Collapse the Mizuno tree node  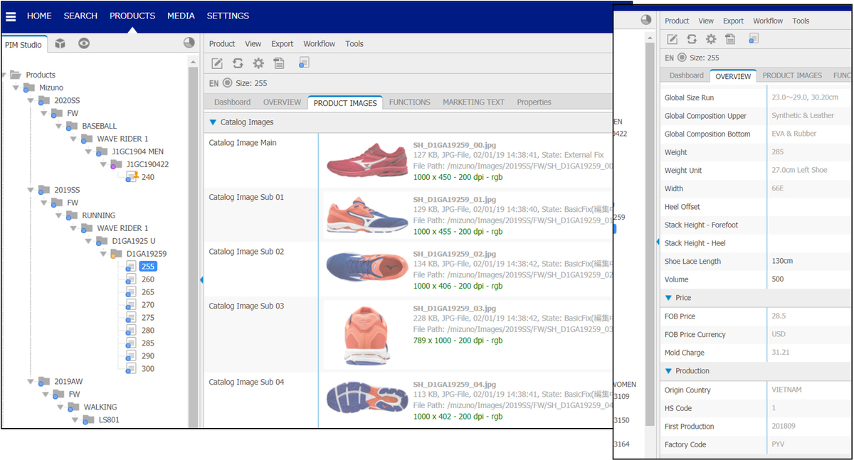[x=16, y=87]
